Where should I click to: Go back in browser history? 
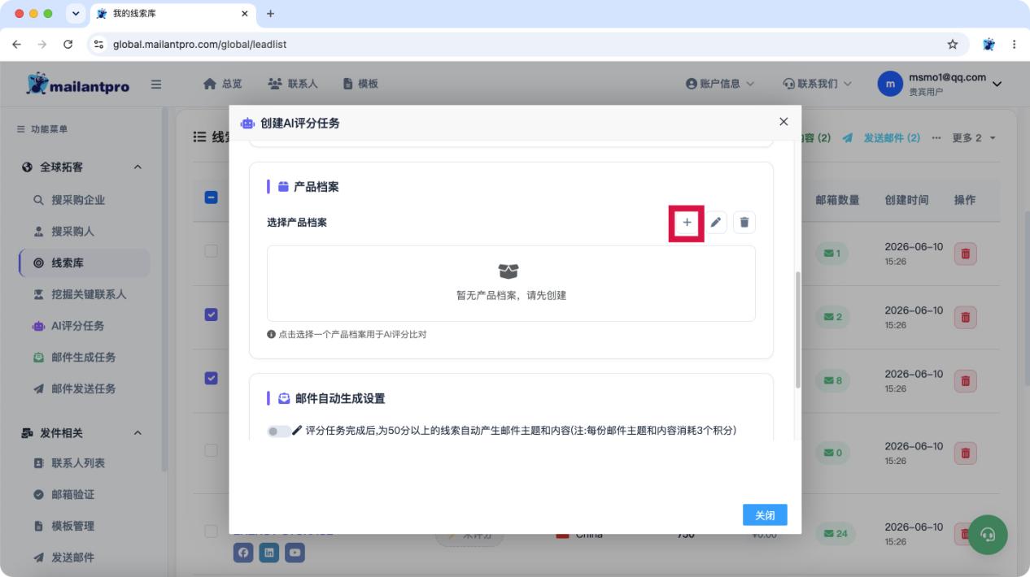[x=16, y=45]
